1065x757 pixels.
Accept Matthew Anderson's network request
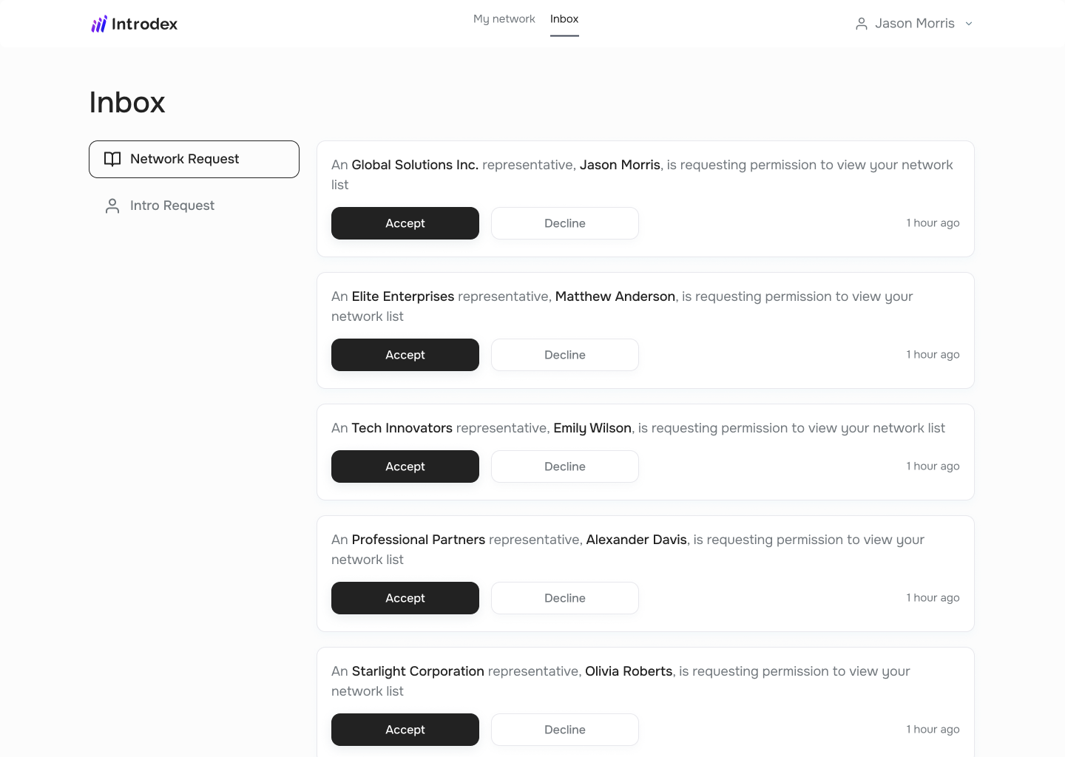405,355
